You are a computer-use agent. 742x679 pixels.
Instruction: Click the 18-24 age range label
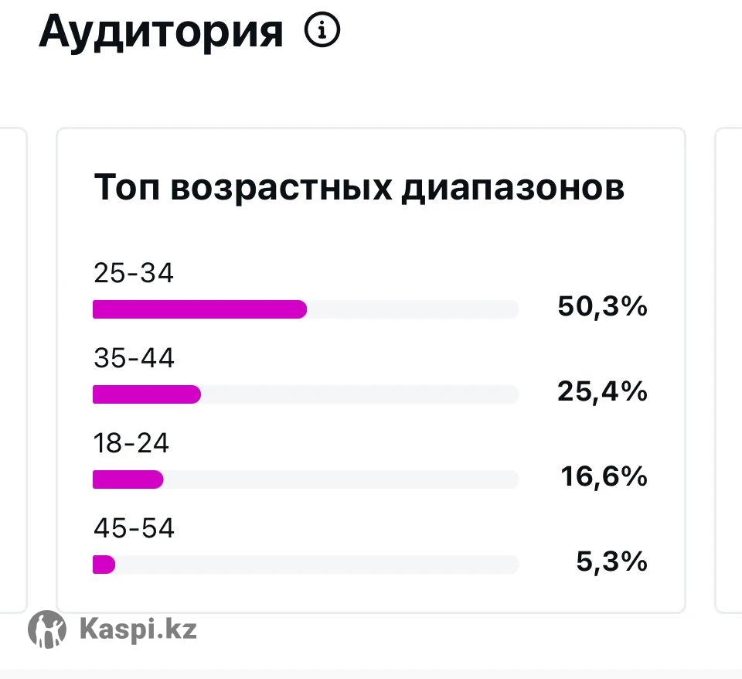(131, 443)
